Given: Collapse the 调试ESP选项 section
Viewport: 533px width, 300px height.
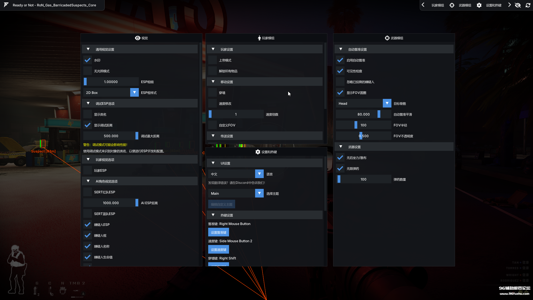Looking at the screenshot, I should coord(88,103).
